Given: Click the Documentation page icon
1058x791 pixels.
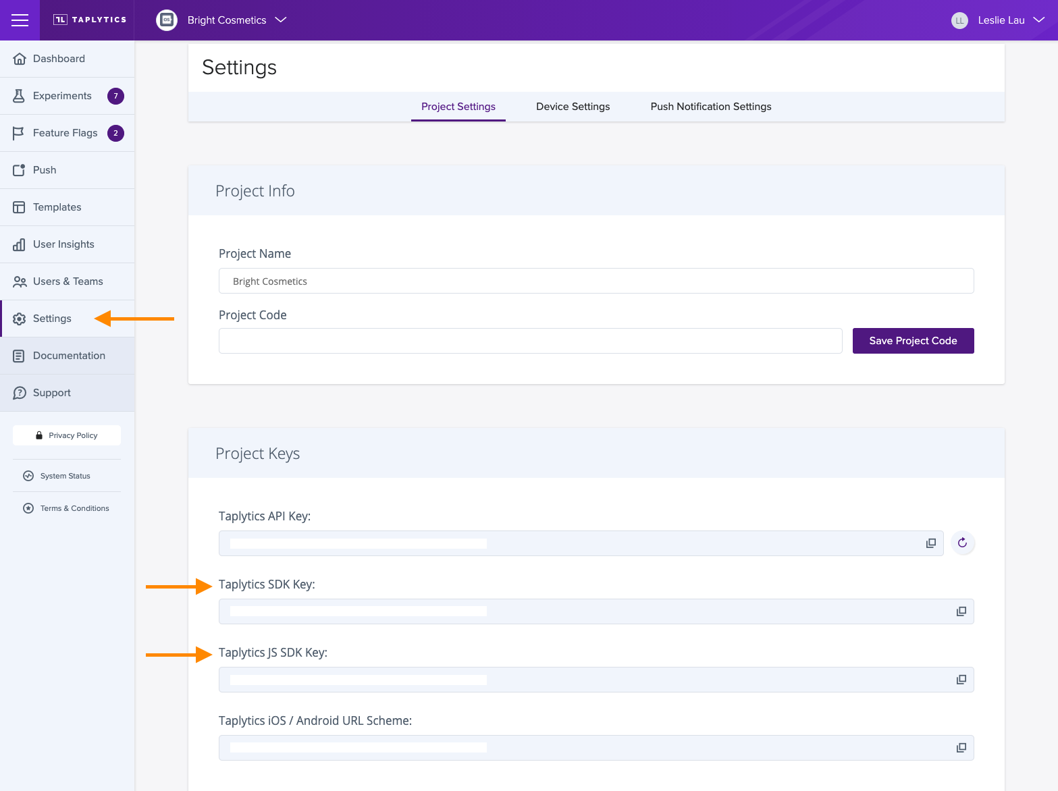Looking at the screenshot, I should point(19,356).
